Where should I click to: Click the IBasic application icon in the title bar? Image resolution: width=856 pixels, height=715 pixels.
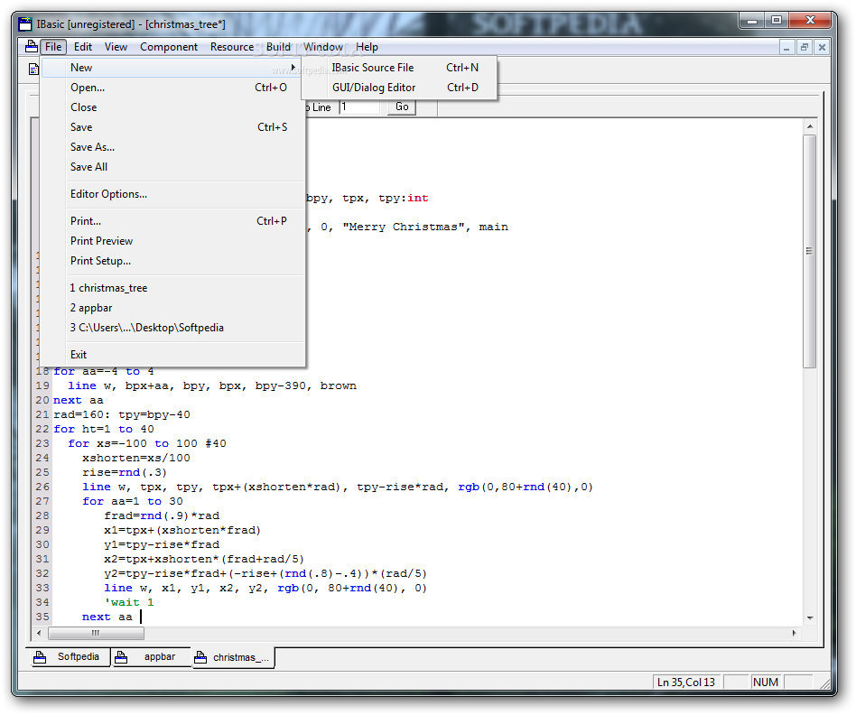click(25, 24)
